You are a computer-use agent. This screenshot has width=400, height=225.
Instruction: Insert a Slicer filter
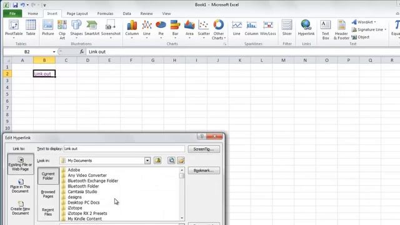click(x=287, y=28)
